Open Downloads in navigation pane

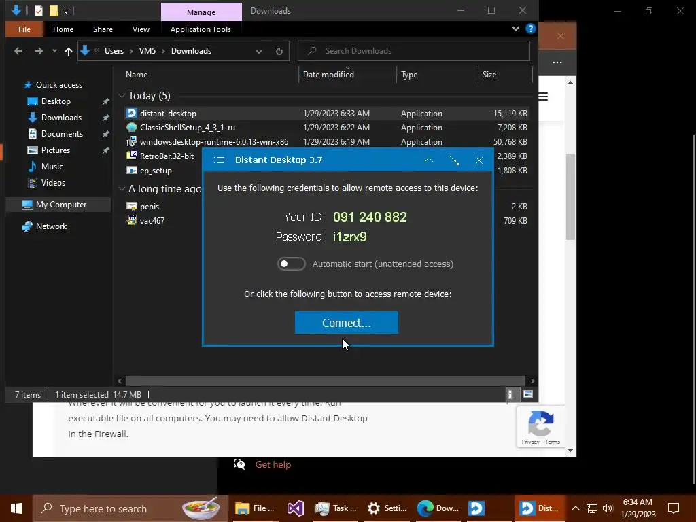tap(61, 118)
